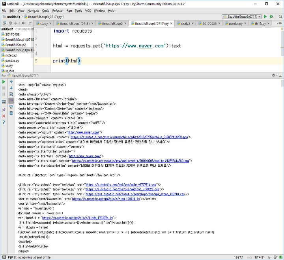Print the console output
The height and width of the screenshot is (260, 284).
coord(11,107)
